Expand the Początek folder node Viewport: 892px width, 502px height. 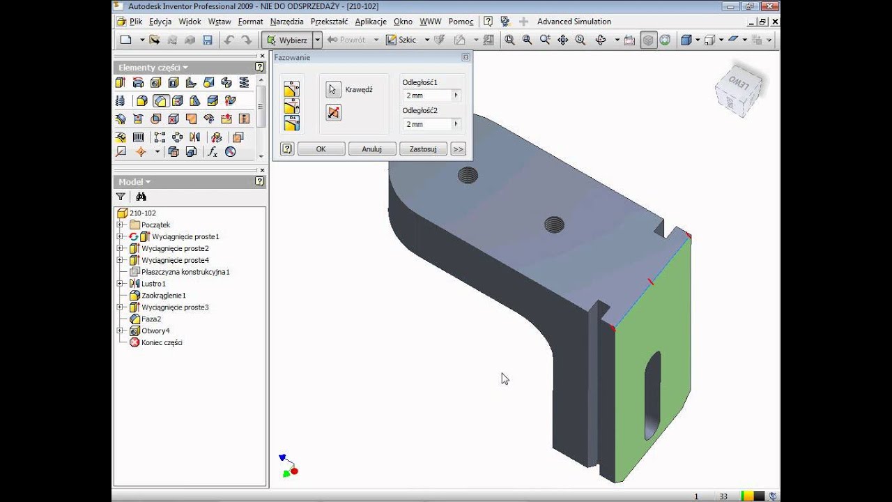coord(120,225)
